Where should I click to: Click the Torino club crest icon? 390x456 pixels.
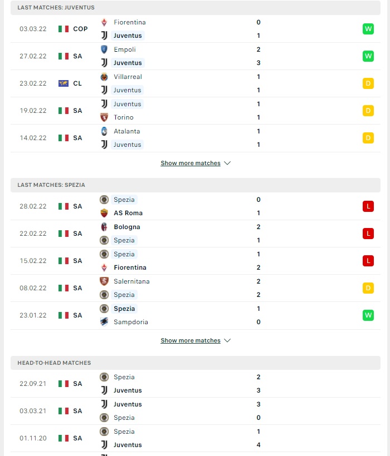click(x=104, y=117)
